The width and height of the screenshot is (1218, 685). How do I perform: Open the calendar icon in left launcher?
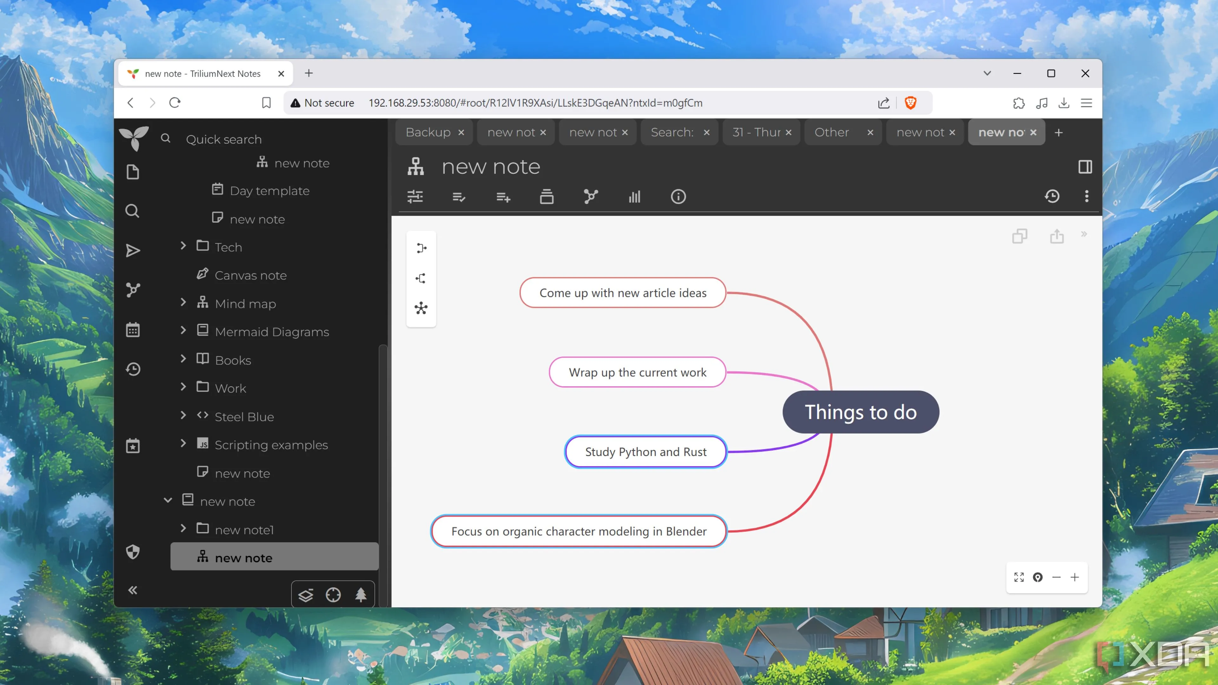(133, 329)
